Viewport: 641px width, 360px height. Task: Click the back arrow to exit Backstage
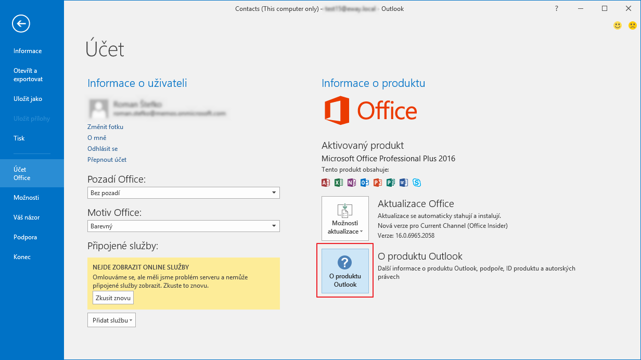[x=22, y=23]
